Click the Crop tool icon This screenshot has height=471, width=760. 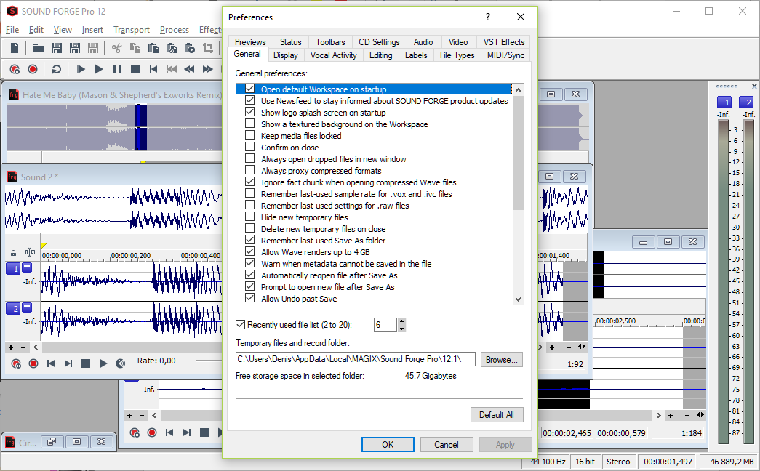[x=208, y=48]
